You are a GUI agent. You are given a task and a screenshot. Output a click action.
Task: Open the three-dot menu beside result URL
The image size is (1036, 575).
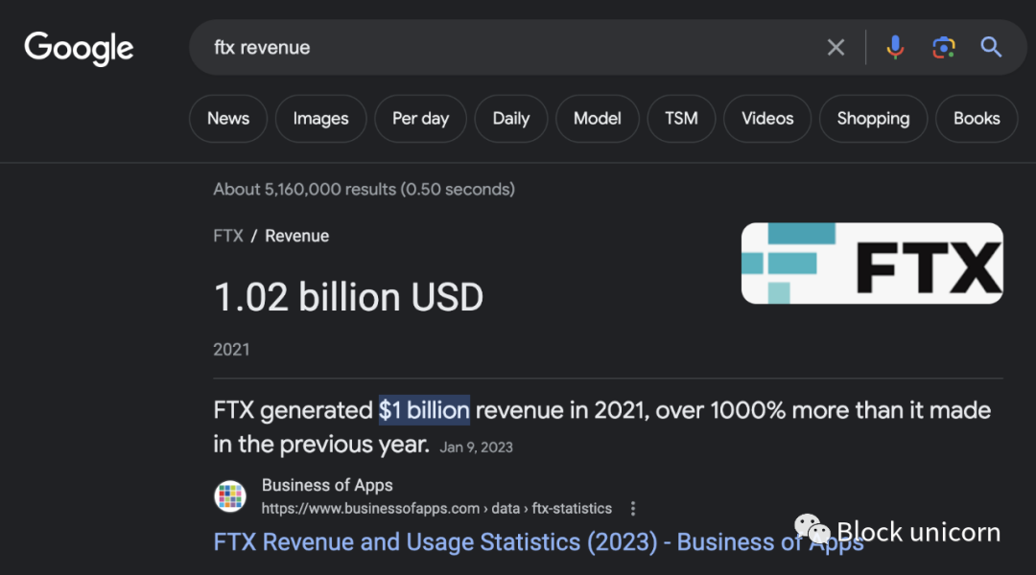(632, 509)
